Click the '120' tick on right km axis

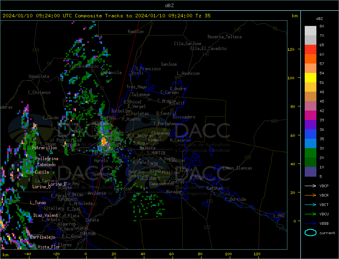[x=291, y=49]
